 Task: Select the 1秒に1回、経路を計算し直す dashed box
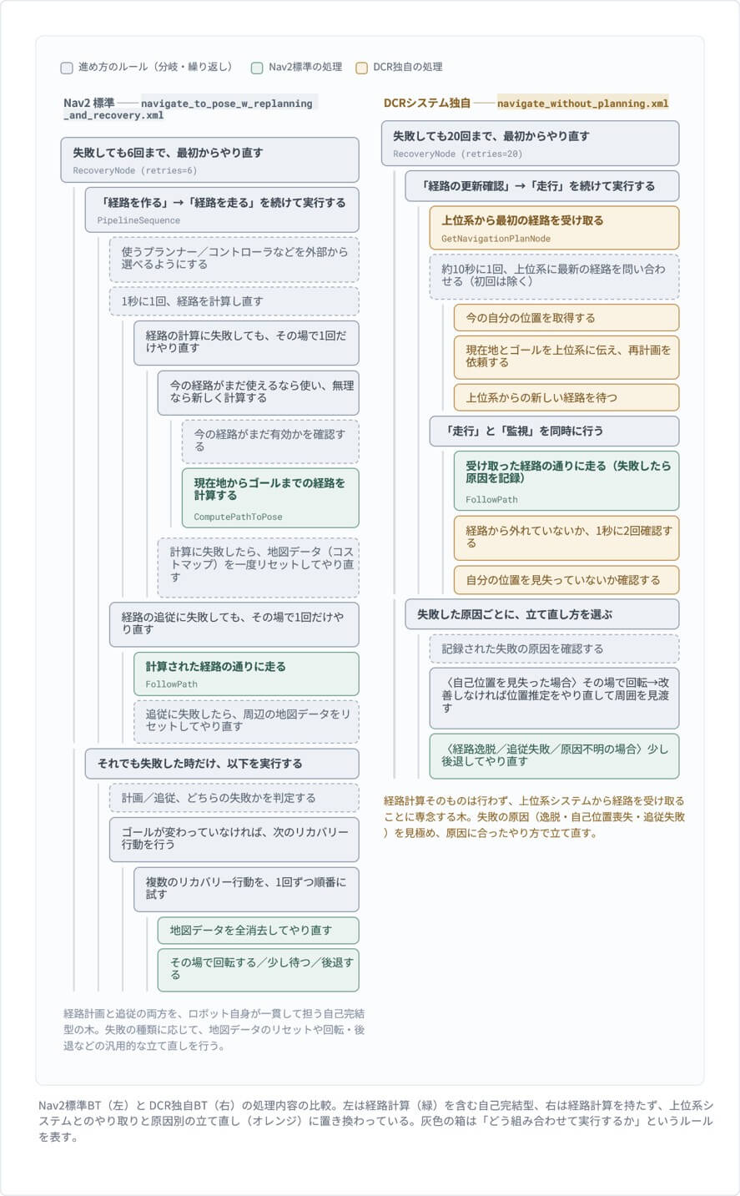(234, 301)
